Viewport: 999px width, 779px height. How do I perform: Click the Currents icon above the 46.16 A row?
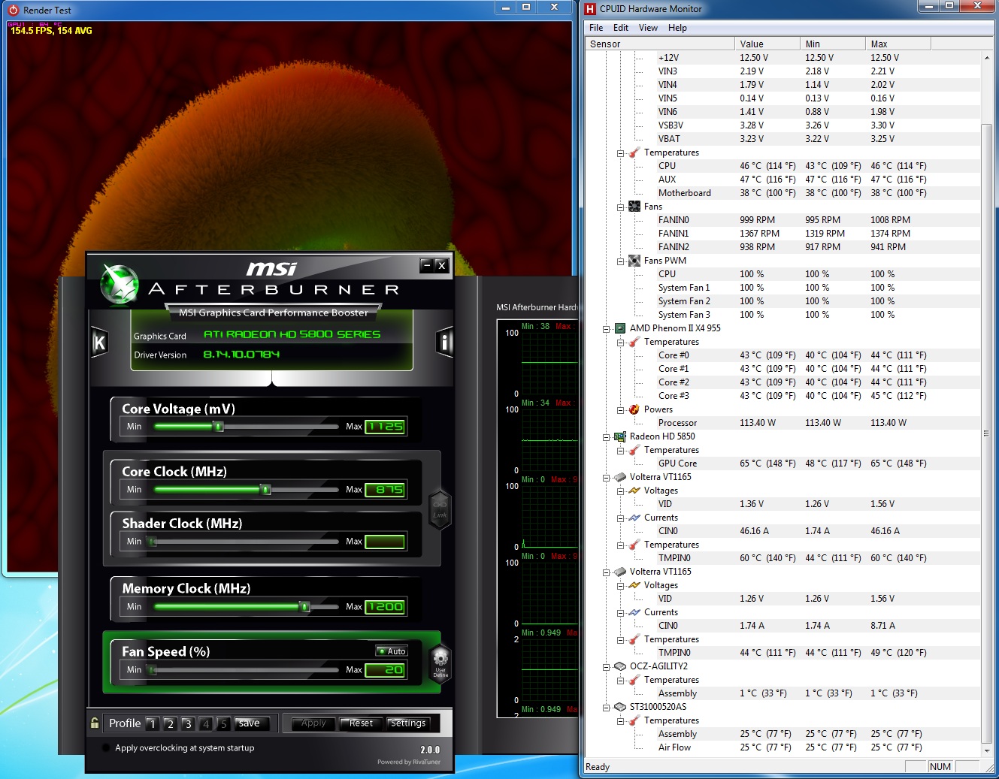pyautogui.click(x=634, y=518)
